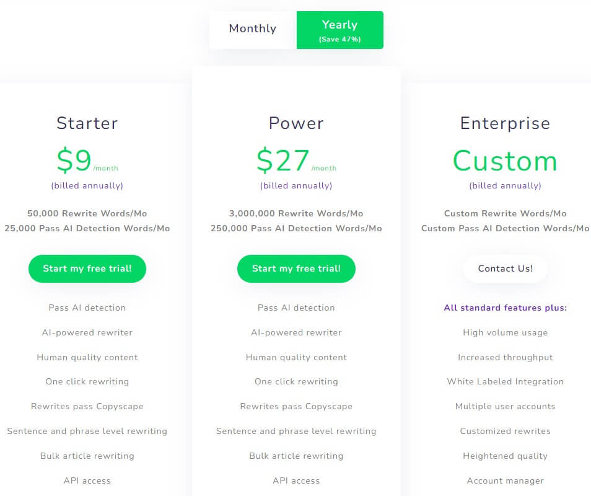Click "50,000 Rewrite Words/Mo" in Starter
Image resolution: width=591 pixels, height=496 pixels.
click(87, 213)
